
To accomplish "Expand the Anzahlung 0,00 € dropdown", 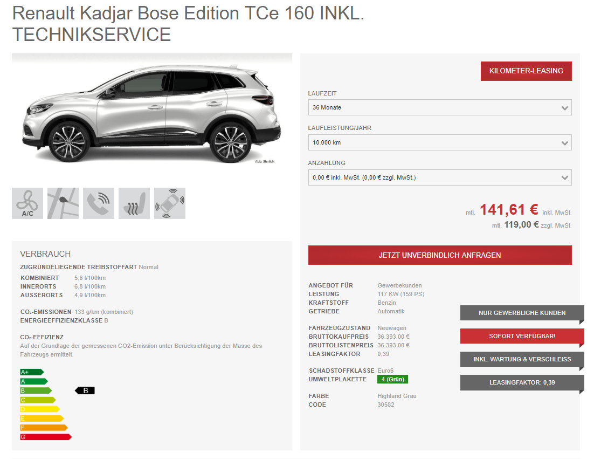I will pyautogui.click(x=440, y=177).
